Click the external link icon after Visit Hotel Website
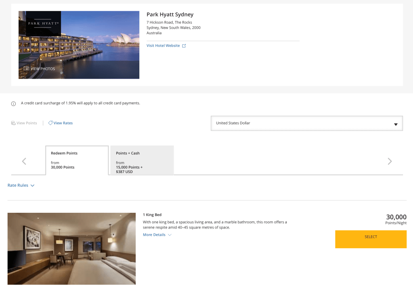The height and width of the screenshot is (289, 413). tap(184, 46)
